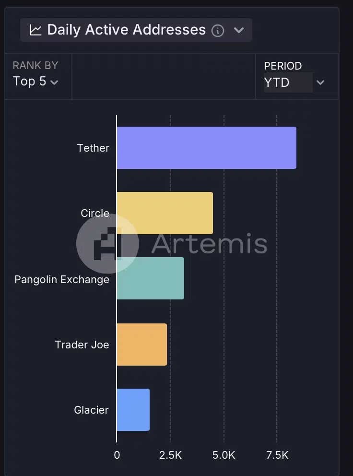Click the Glacier axis label

(91, 410)
